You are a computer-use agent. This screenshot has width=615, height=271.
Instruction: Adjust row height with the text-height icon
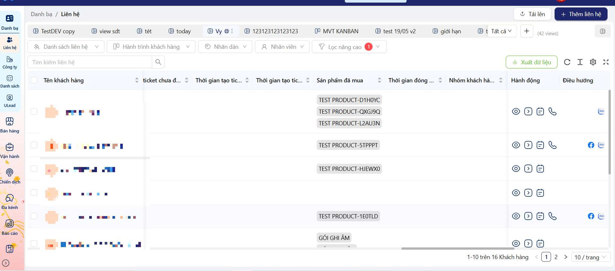[580, 62]
